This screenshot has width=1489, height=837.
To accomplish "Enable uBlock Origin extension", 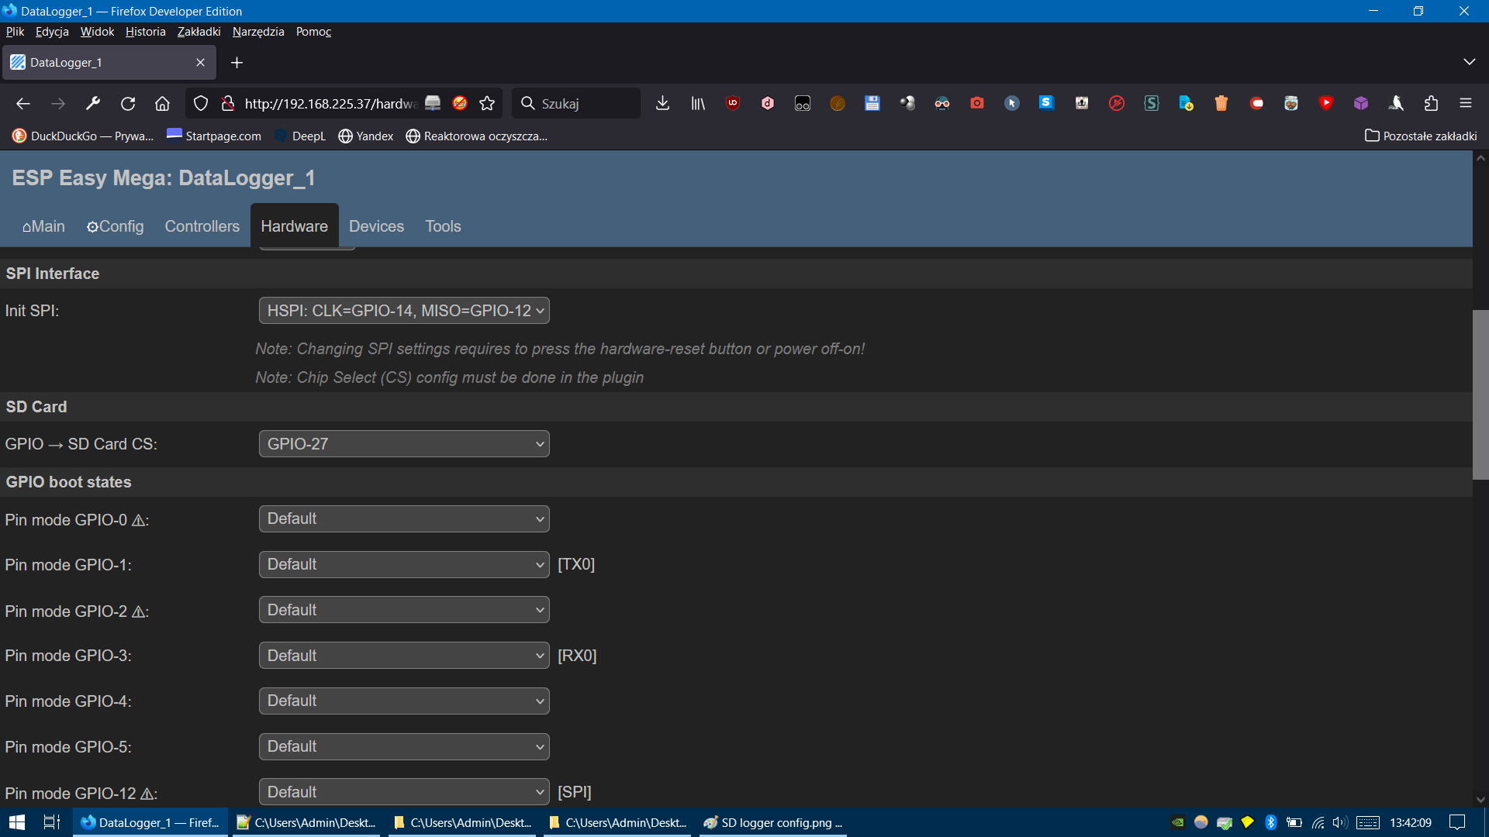I will (732, 103).
